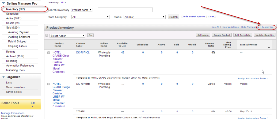Screen dimensions: 278x119
Task: Open Awaiting Payment submenu item
Action: pyautogui.click(x=19, y=32)
